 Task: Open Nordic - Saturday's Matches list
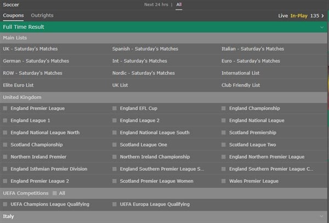[144, 73]
